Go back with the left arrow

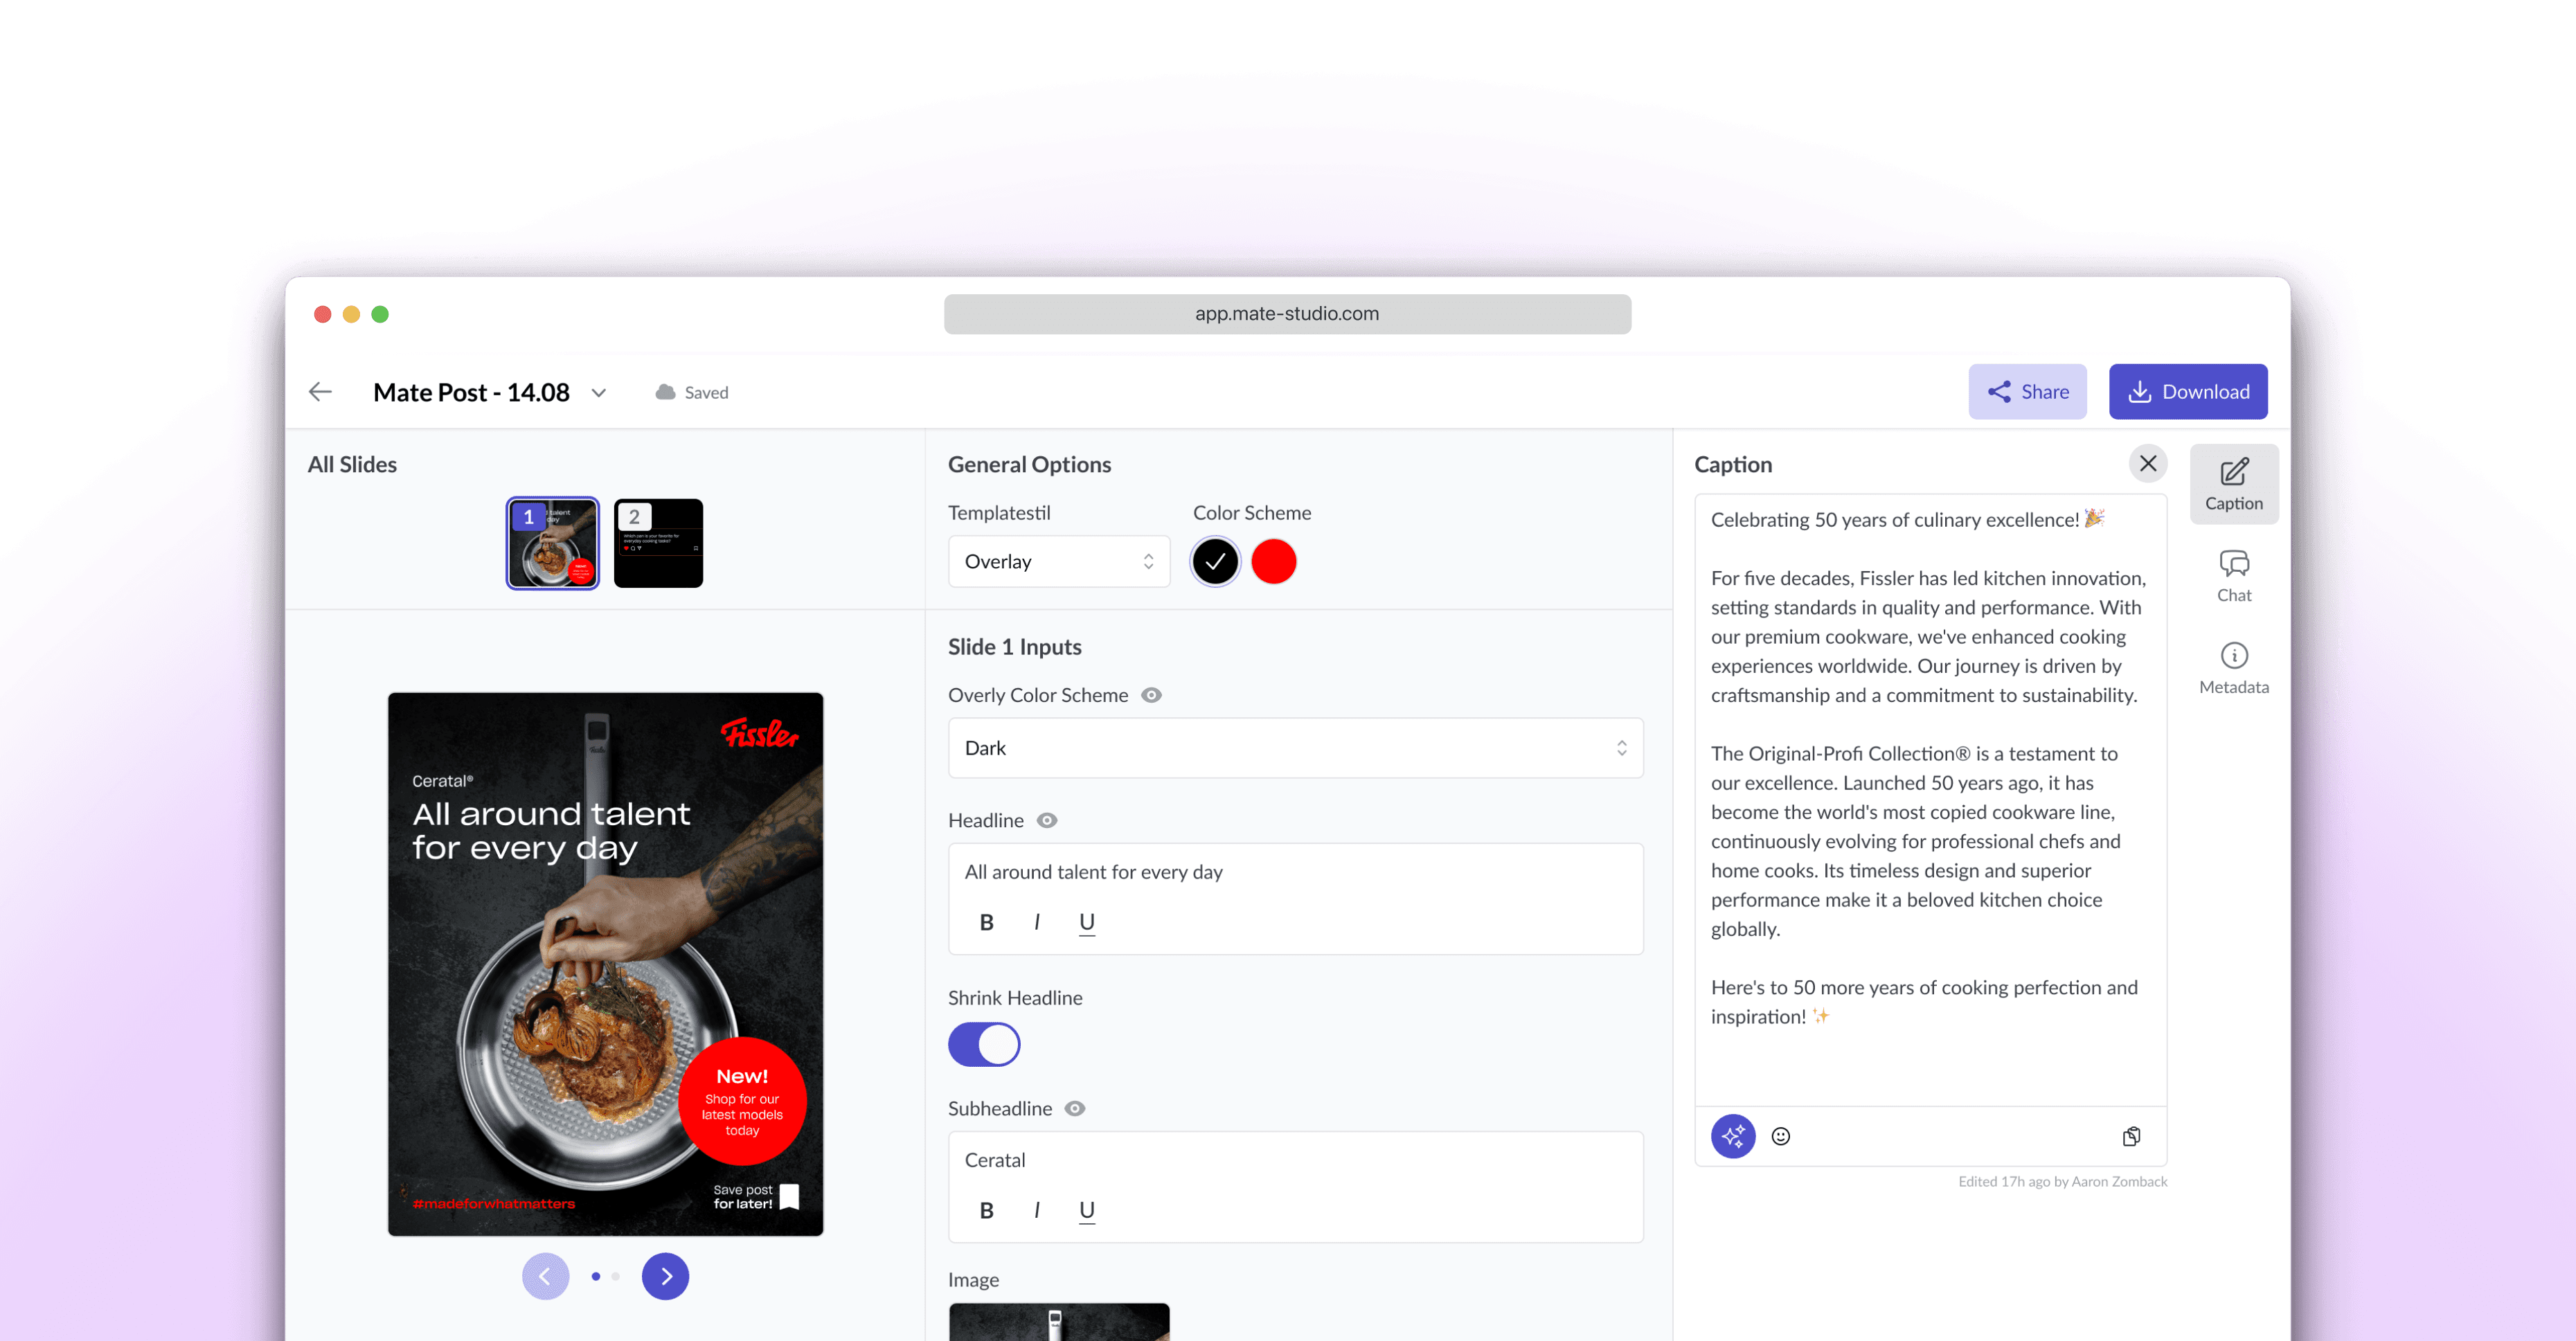point(320,392)
